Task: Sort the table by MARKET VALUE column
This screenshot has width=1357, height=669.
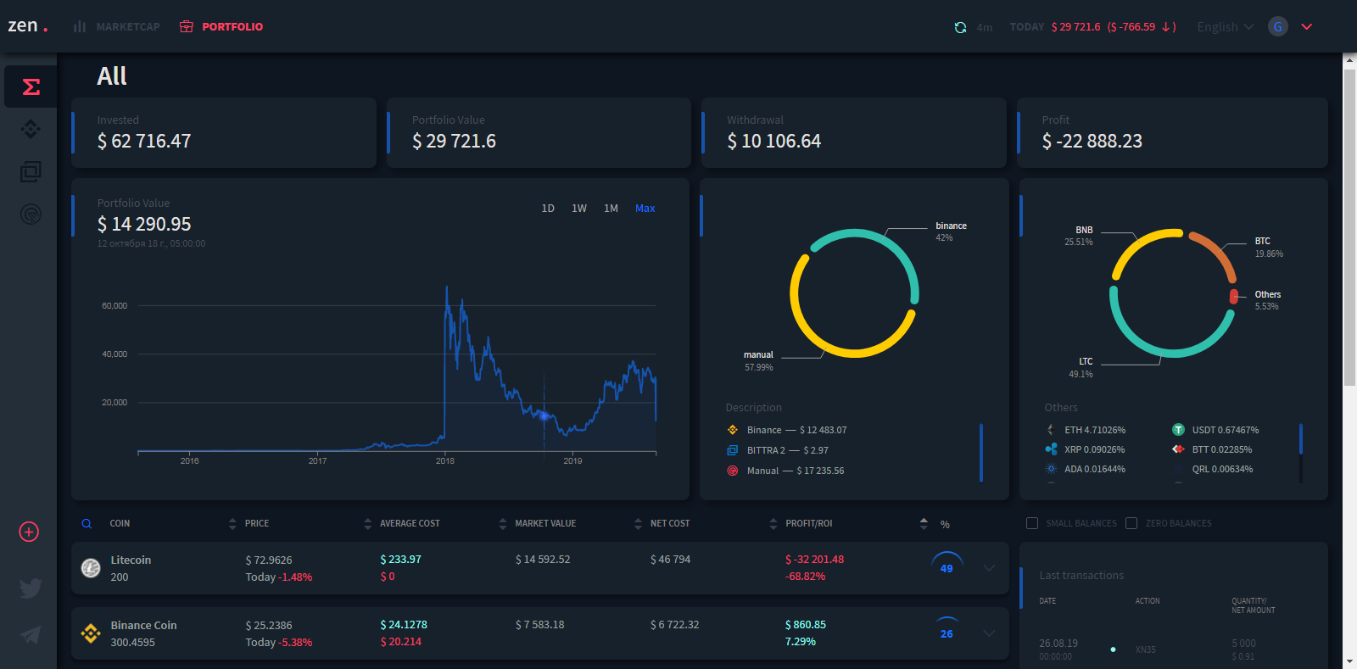Action: pyautogui.click(x=545, y=524)
